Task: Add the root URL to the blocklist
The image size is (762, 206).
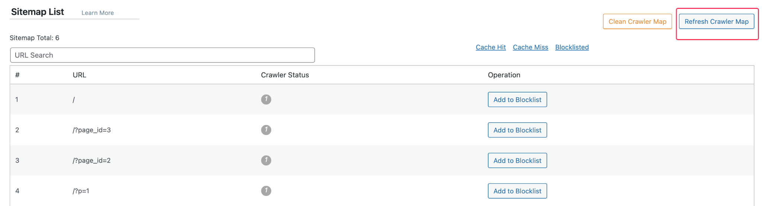Action: [517, 100]
